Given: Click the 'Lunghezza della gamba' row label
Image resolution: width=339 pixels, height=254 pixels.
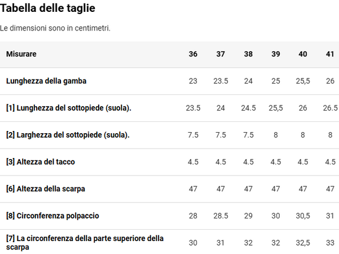Looking at the screenshot, I should coord(46,81).
